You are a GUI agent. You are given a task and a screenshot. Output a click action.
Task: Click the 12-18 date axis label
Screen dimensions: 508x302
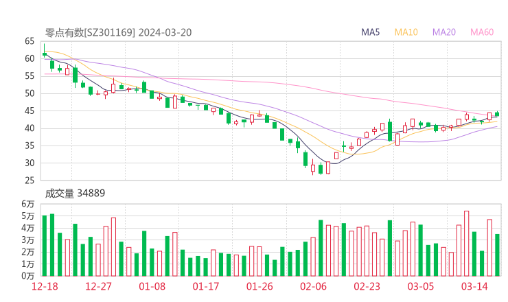click(x=45, y=286)
